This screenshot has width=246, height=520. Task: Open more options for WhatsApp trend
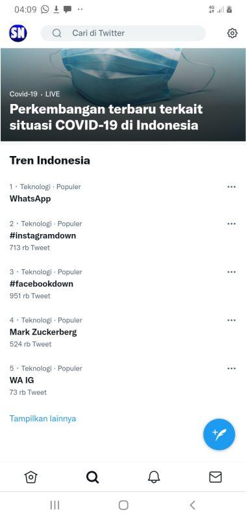(x=232, y=187)
